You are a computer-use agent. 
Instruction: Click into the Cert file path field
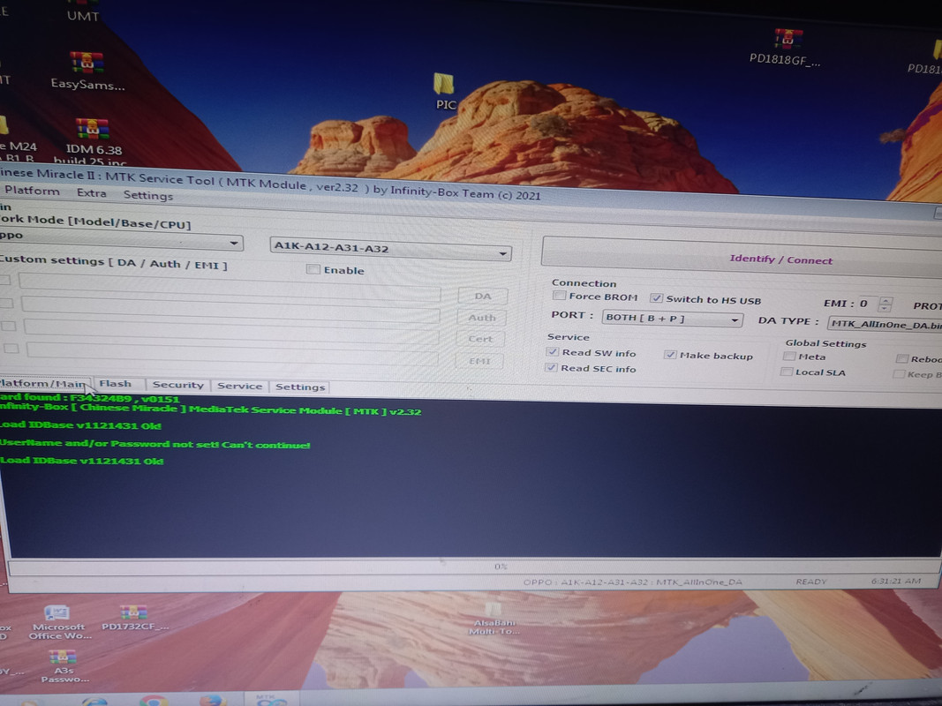(x=231, y=331)
